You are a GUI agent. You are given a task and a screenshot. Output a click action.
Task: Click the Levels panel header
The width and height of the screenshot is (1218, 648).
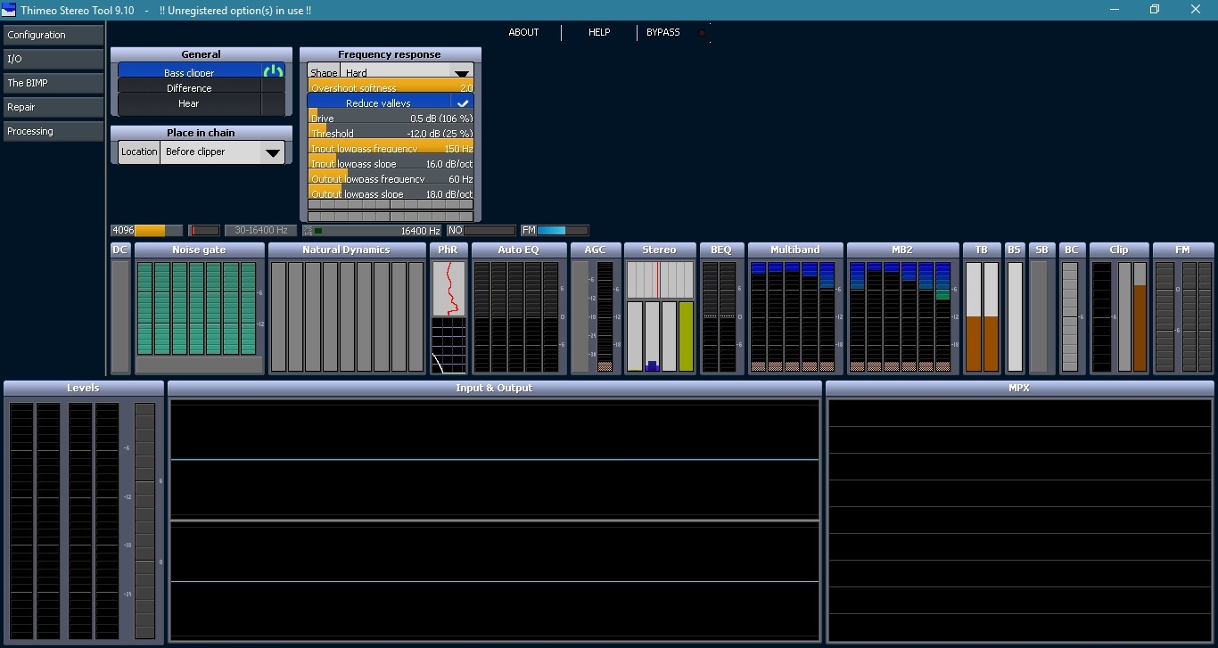click(84, 388)
